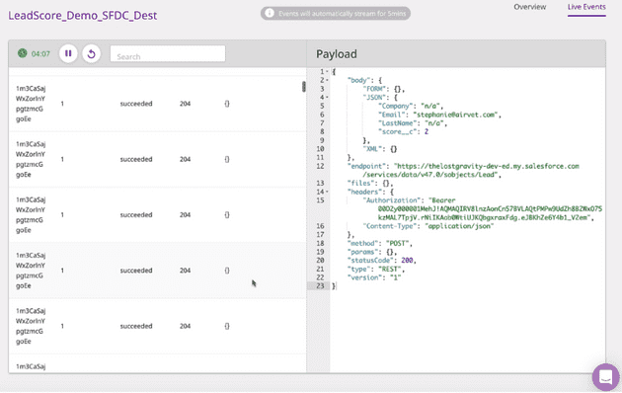Select the second succeeded event row

coord(158,159)
